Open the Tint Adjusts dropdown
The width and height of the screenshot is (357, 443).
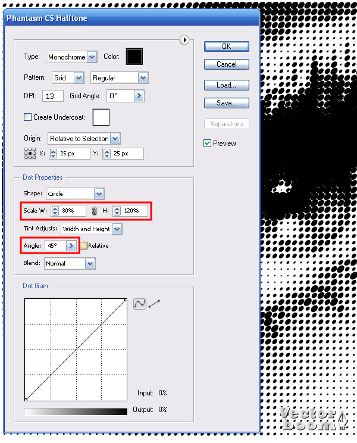(117, 229)
